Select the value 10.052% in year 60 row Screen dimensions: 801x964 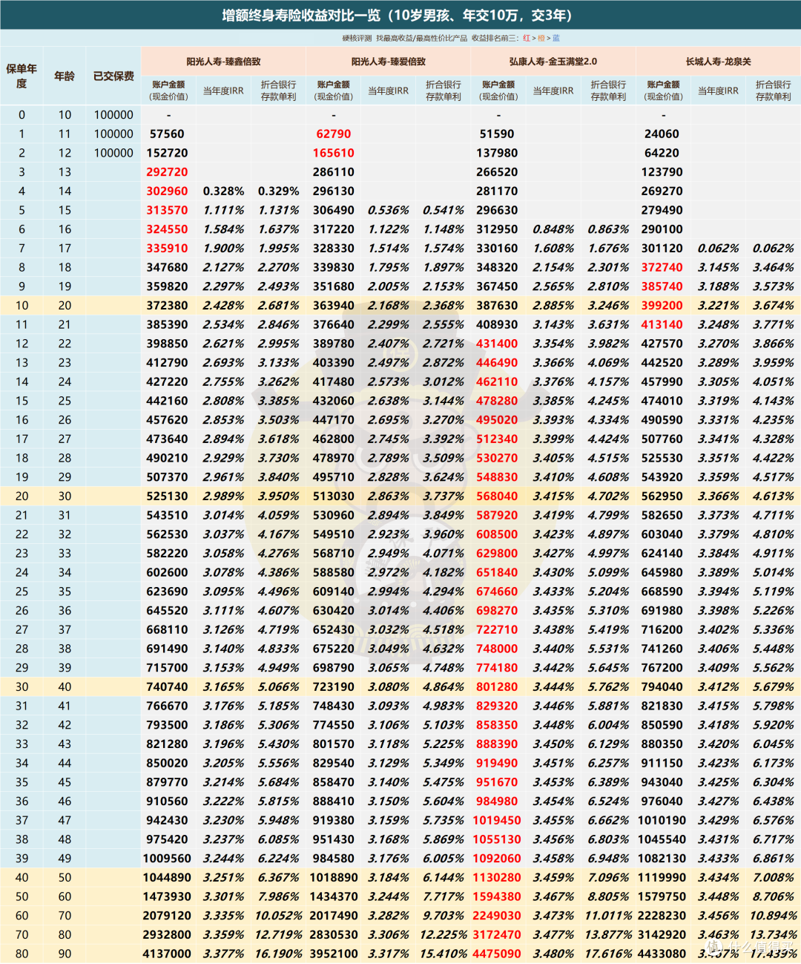click(x=278, y=916)
